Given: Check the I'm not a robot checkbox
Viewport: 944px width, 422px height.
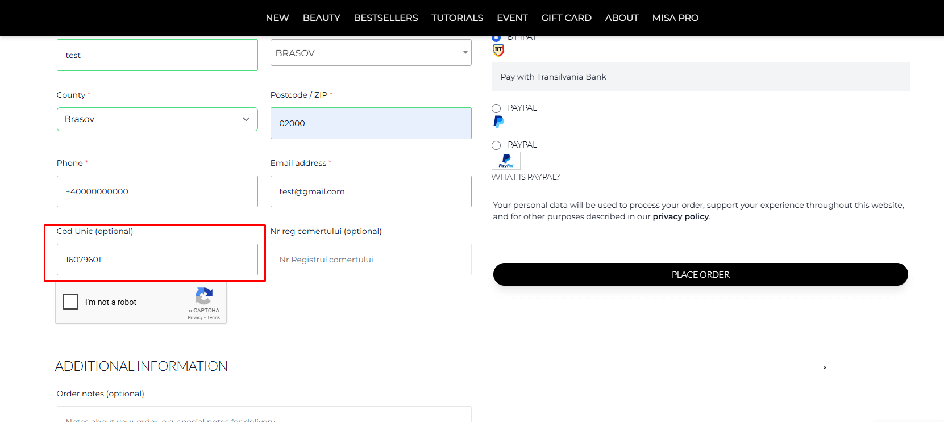Looking at the screenshot, I should point(70,302).
